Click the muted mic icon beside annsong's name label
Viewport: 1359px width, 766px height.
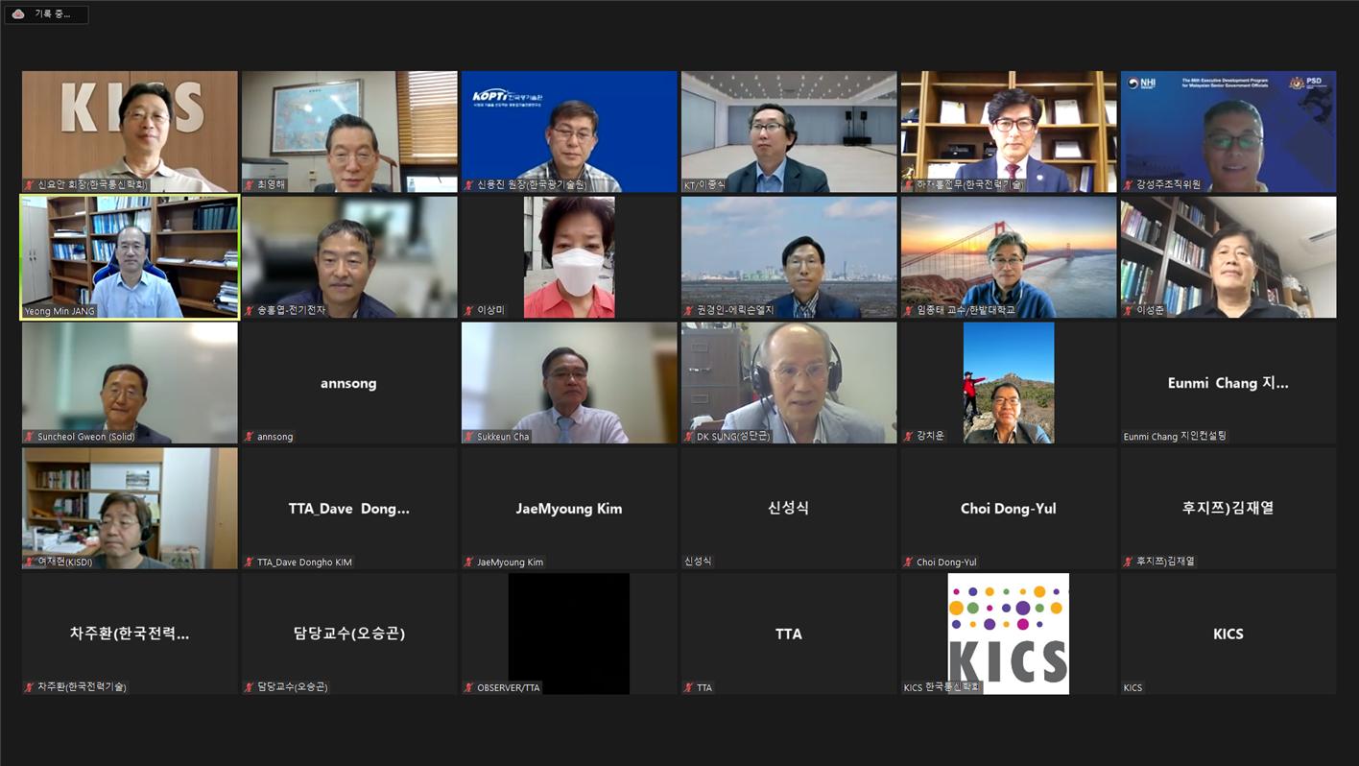[250, 437]
